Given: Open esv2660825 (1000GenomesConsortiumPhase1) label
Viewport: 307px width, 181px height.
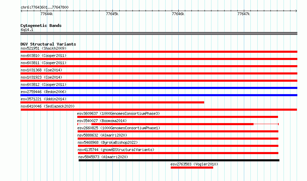Looking at the screenshot, I should click(119, 128).
